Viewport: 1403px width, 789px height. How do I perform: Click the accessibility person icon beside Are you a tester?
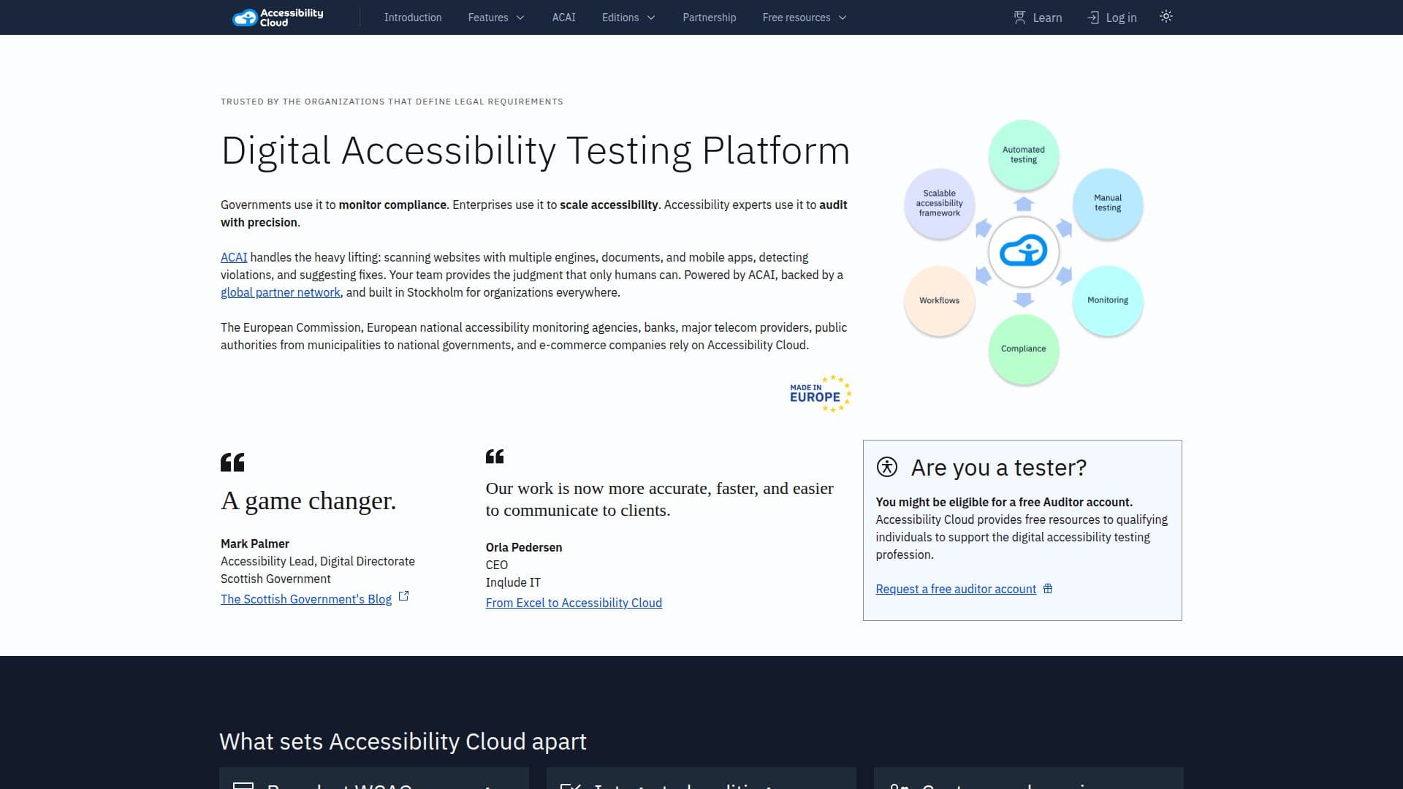coord(887,467)
